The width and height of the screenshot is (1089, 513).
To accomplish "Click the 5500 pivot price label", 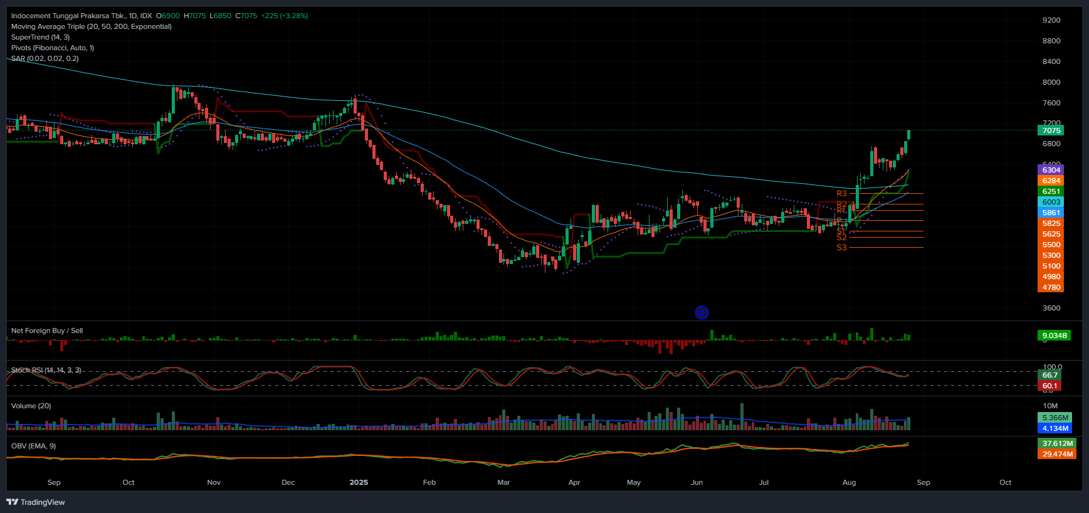I will (1051, 245).
